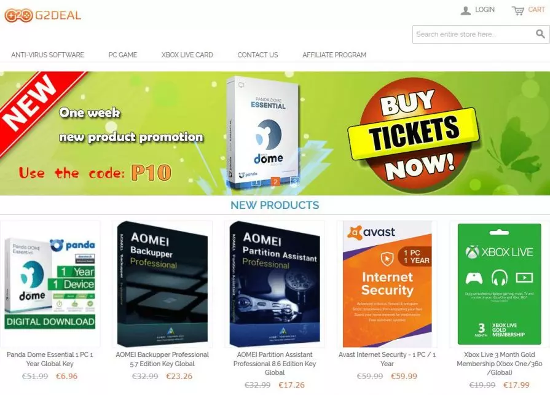Click AOMEI Partition Assistant box image
Image resolution: width=550 pixels, height=395 pixels.
coord(275,284)
